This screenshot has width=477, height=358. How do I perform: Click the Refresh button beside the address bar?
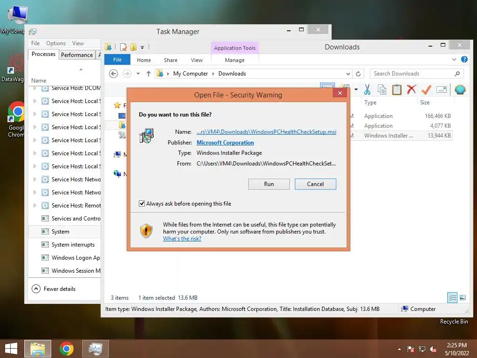(x=358, y=74)
